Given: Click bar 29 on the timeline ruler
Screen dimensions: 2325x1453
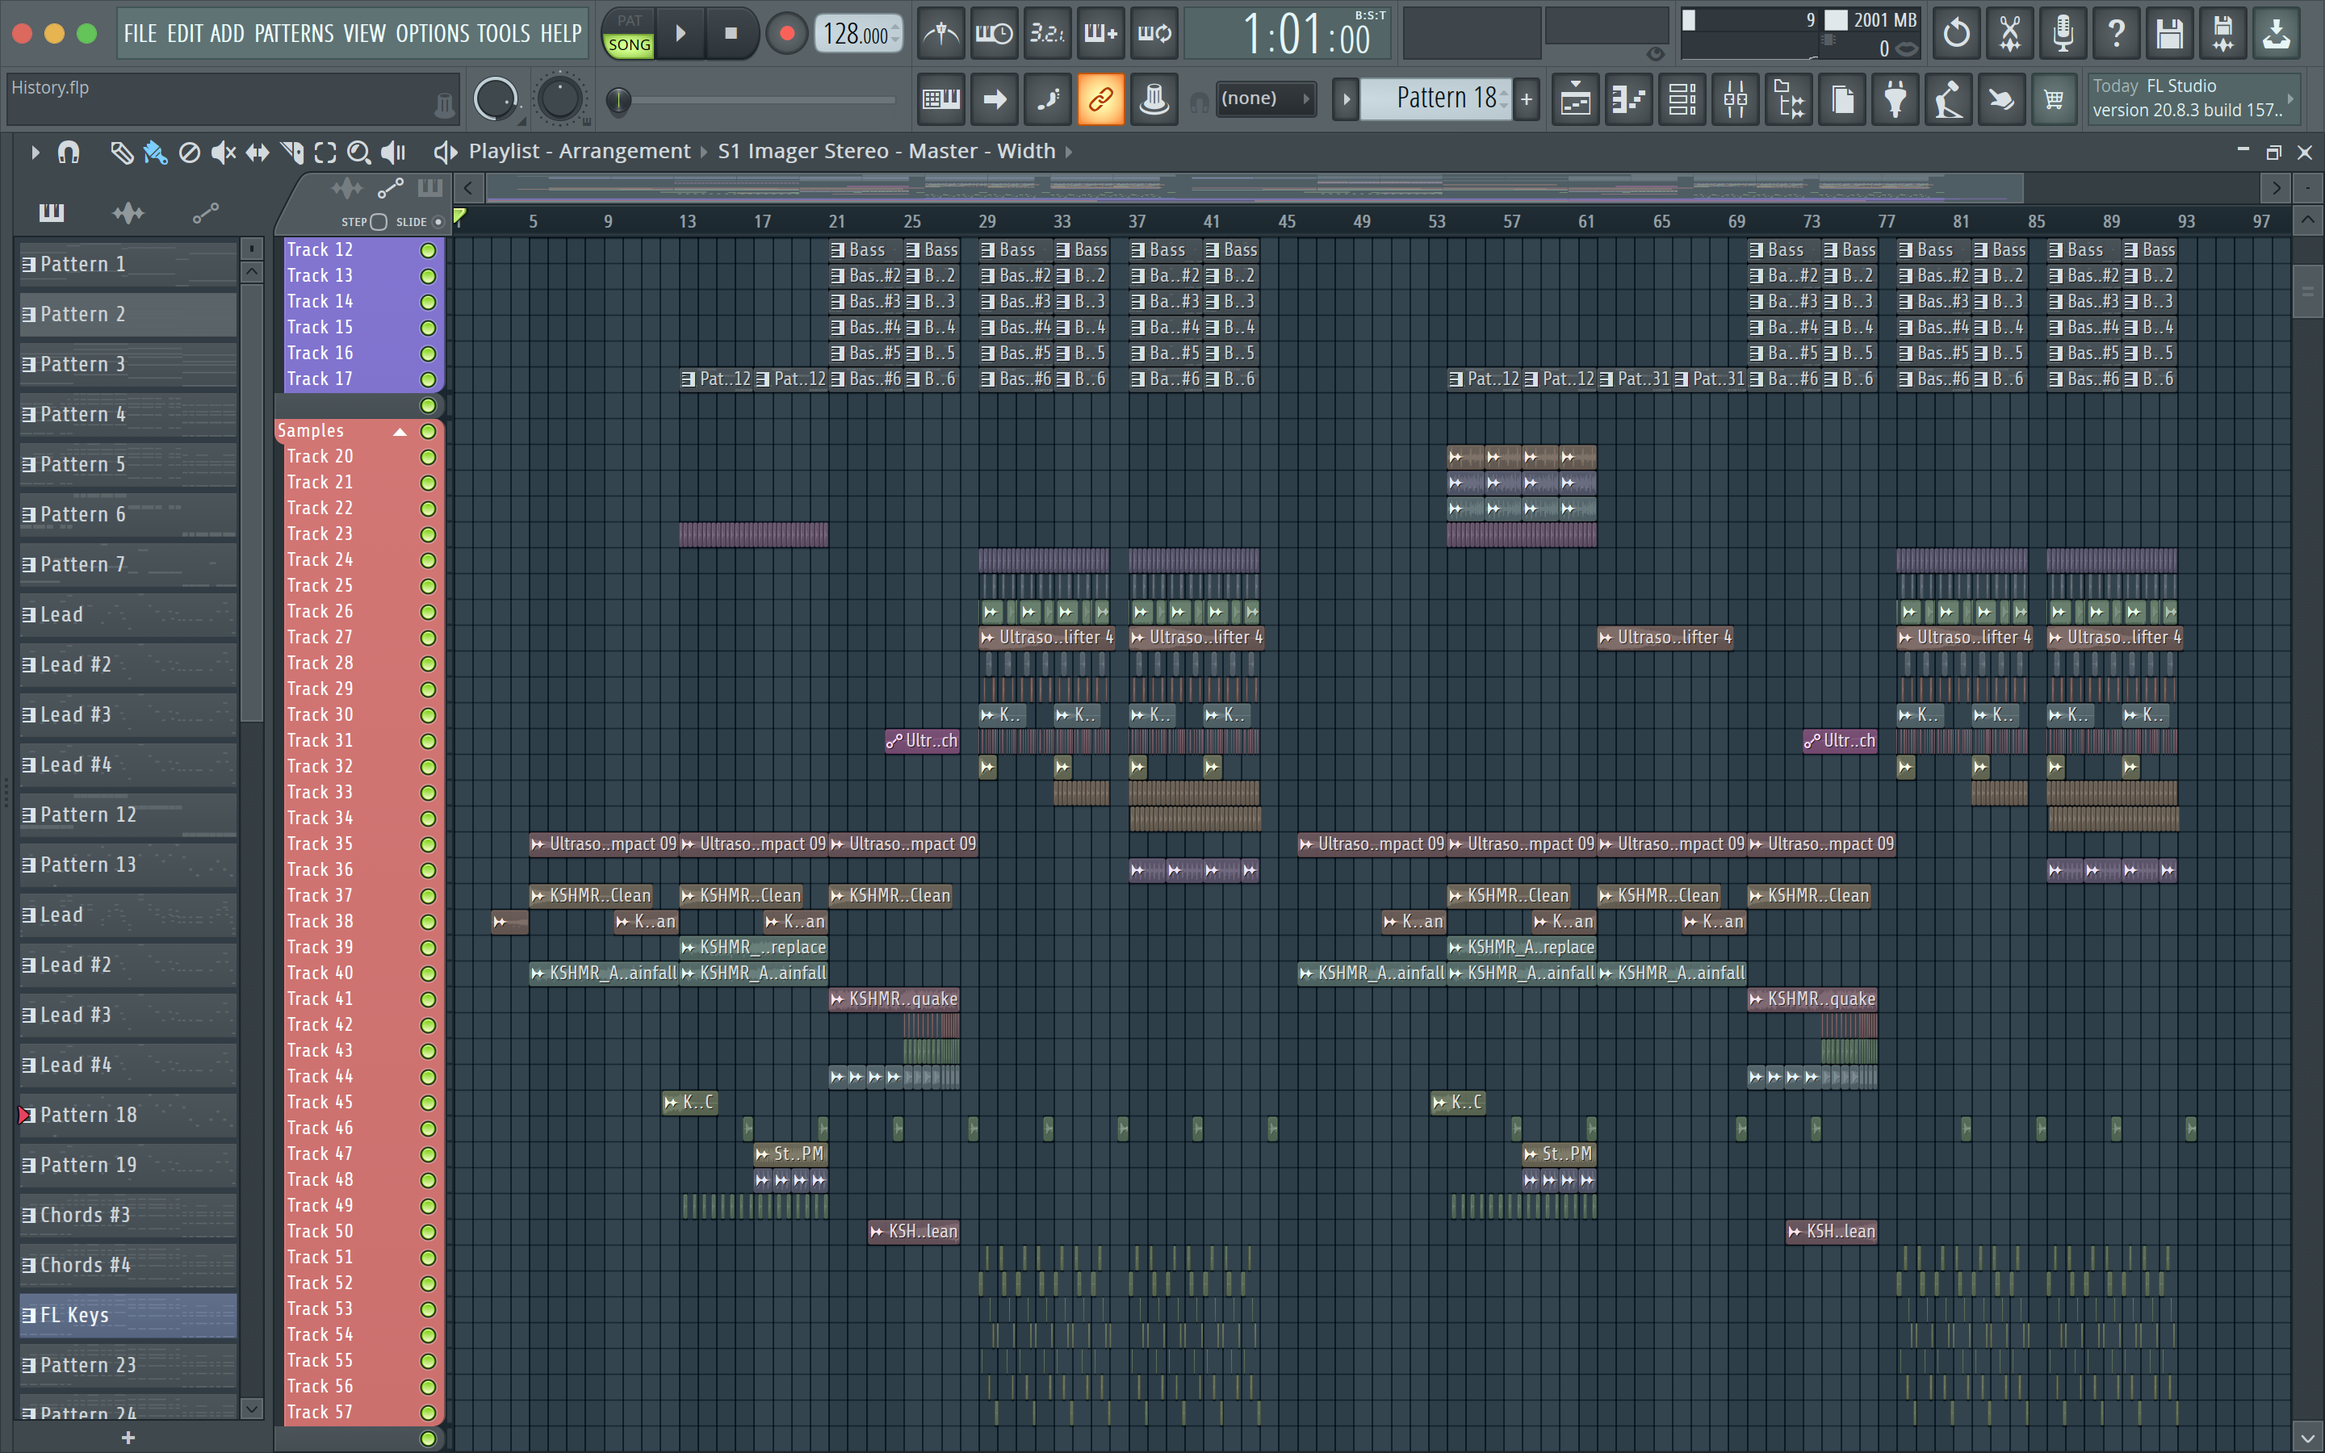Looking at the screenshot, I should coord(987,222).
